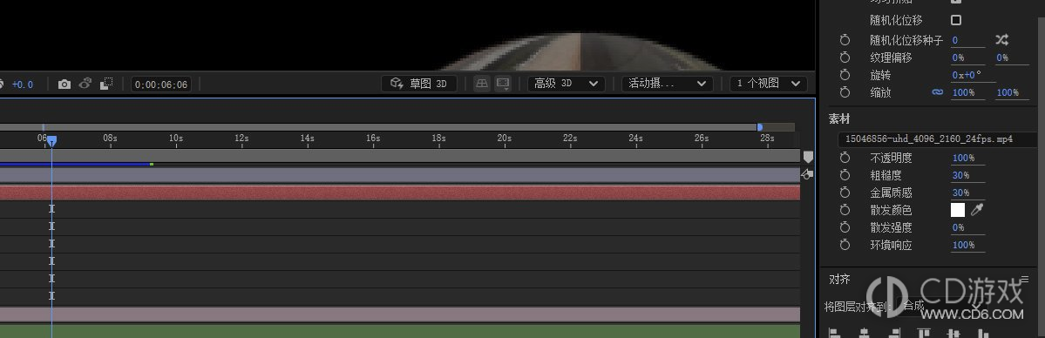Click the 纹理偏移 stopwatch
The height and width of the screenshot is (338, 1045).
(845, 57)
